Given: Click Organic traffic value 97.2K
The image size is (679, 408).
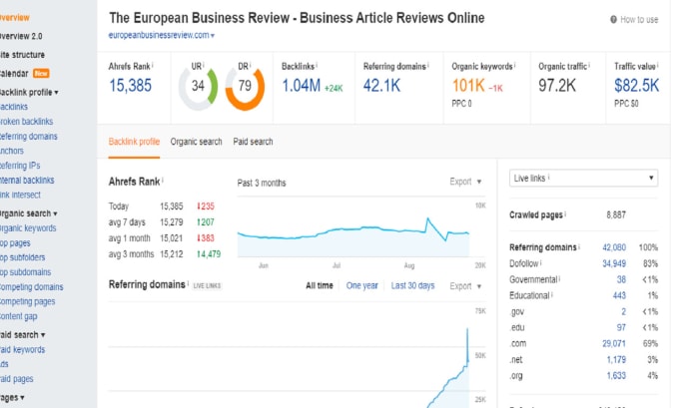Looking at the screenshot, I should [x=557, y=86].
